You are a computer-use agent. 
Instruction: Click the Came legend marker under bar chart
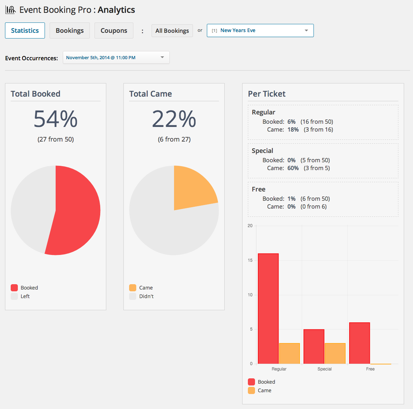pyautogui.click(x=251, y=390)
